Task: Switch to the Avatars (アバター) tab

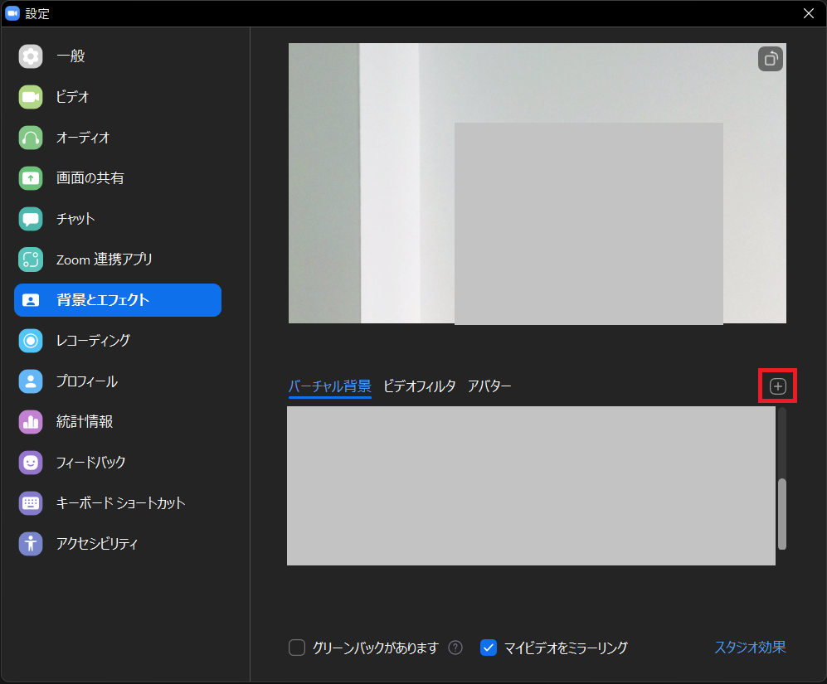Action: (x=489, y=386)
